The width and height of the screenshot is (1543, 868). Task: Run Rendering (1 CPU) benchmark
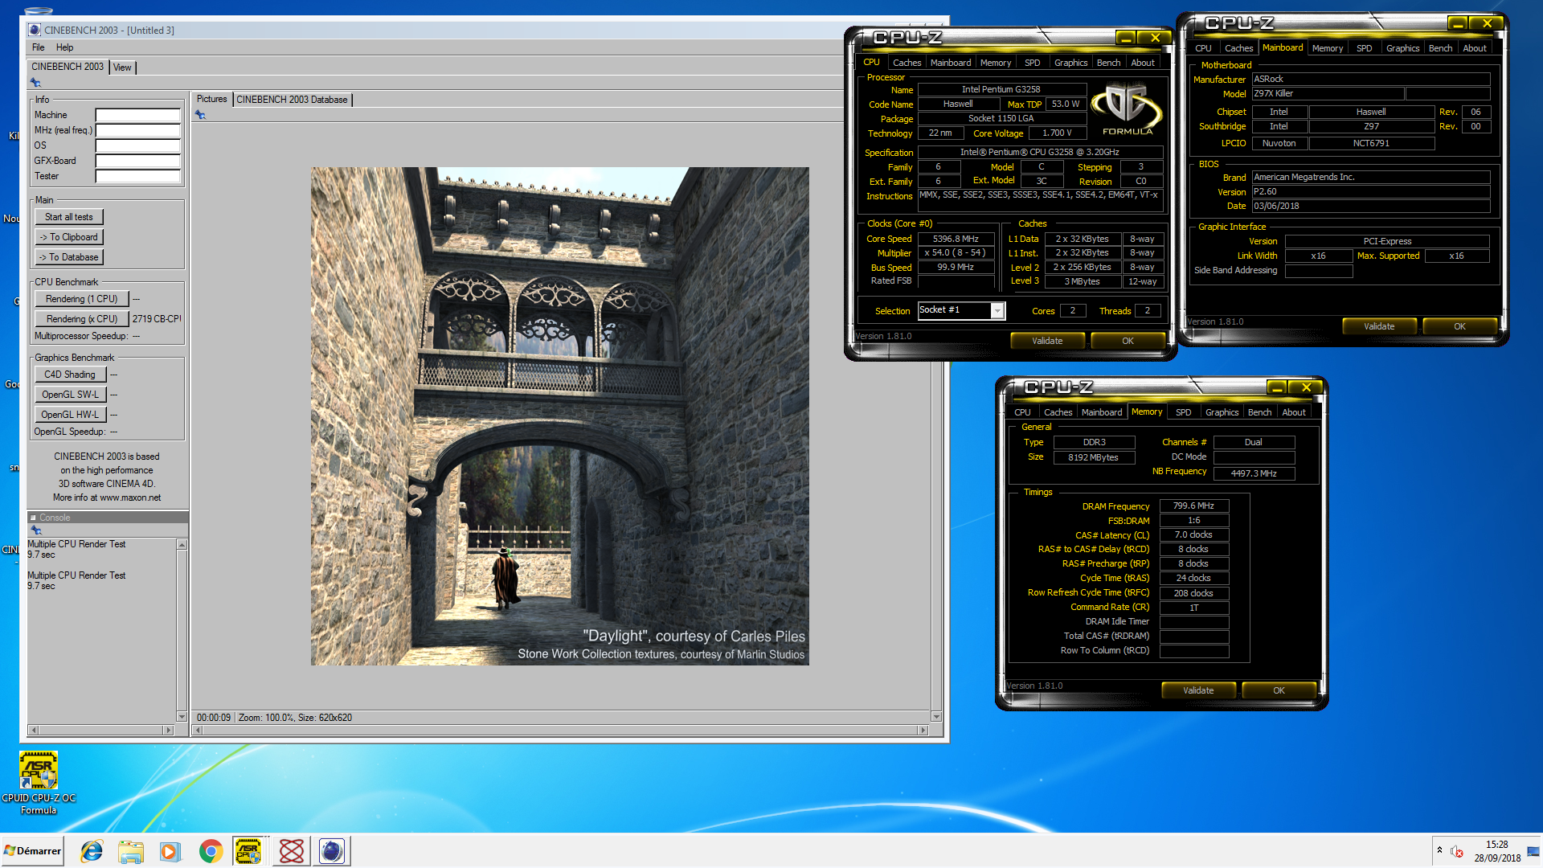point(81,299)
